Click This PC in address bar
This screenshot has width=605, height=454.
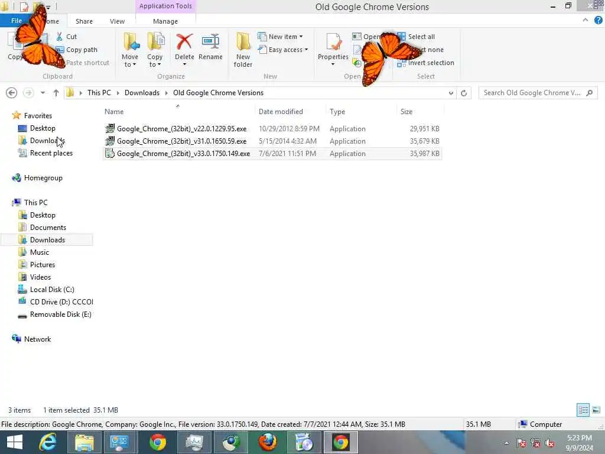(x=99, y=93)
